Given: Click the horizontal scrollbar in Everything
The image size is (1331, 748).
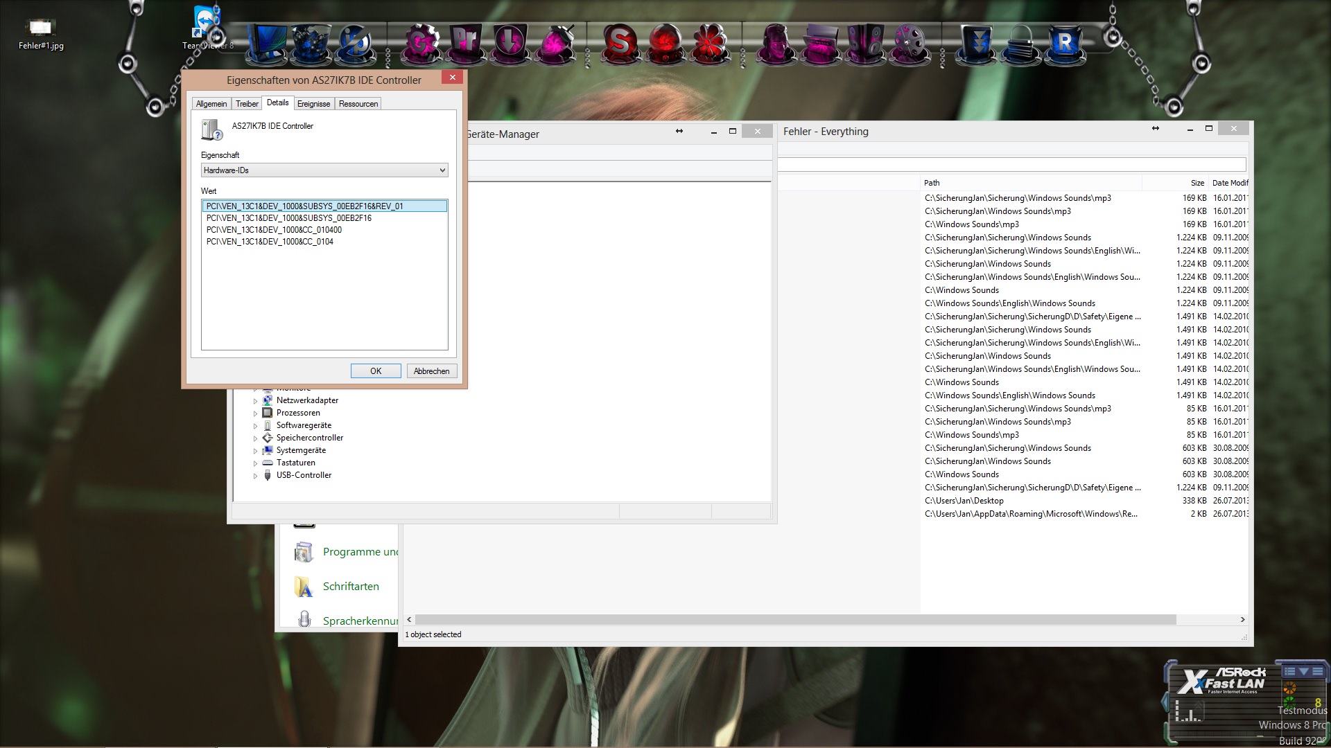Looking at the screenshot, I should coord(794,620).
